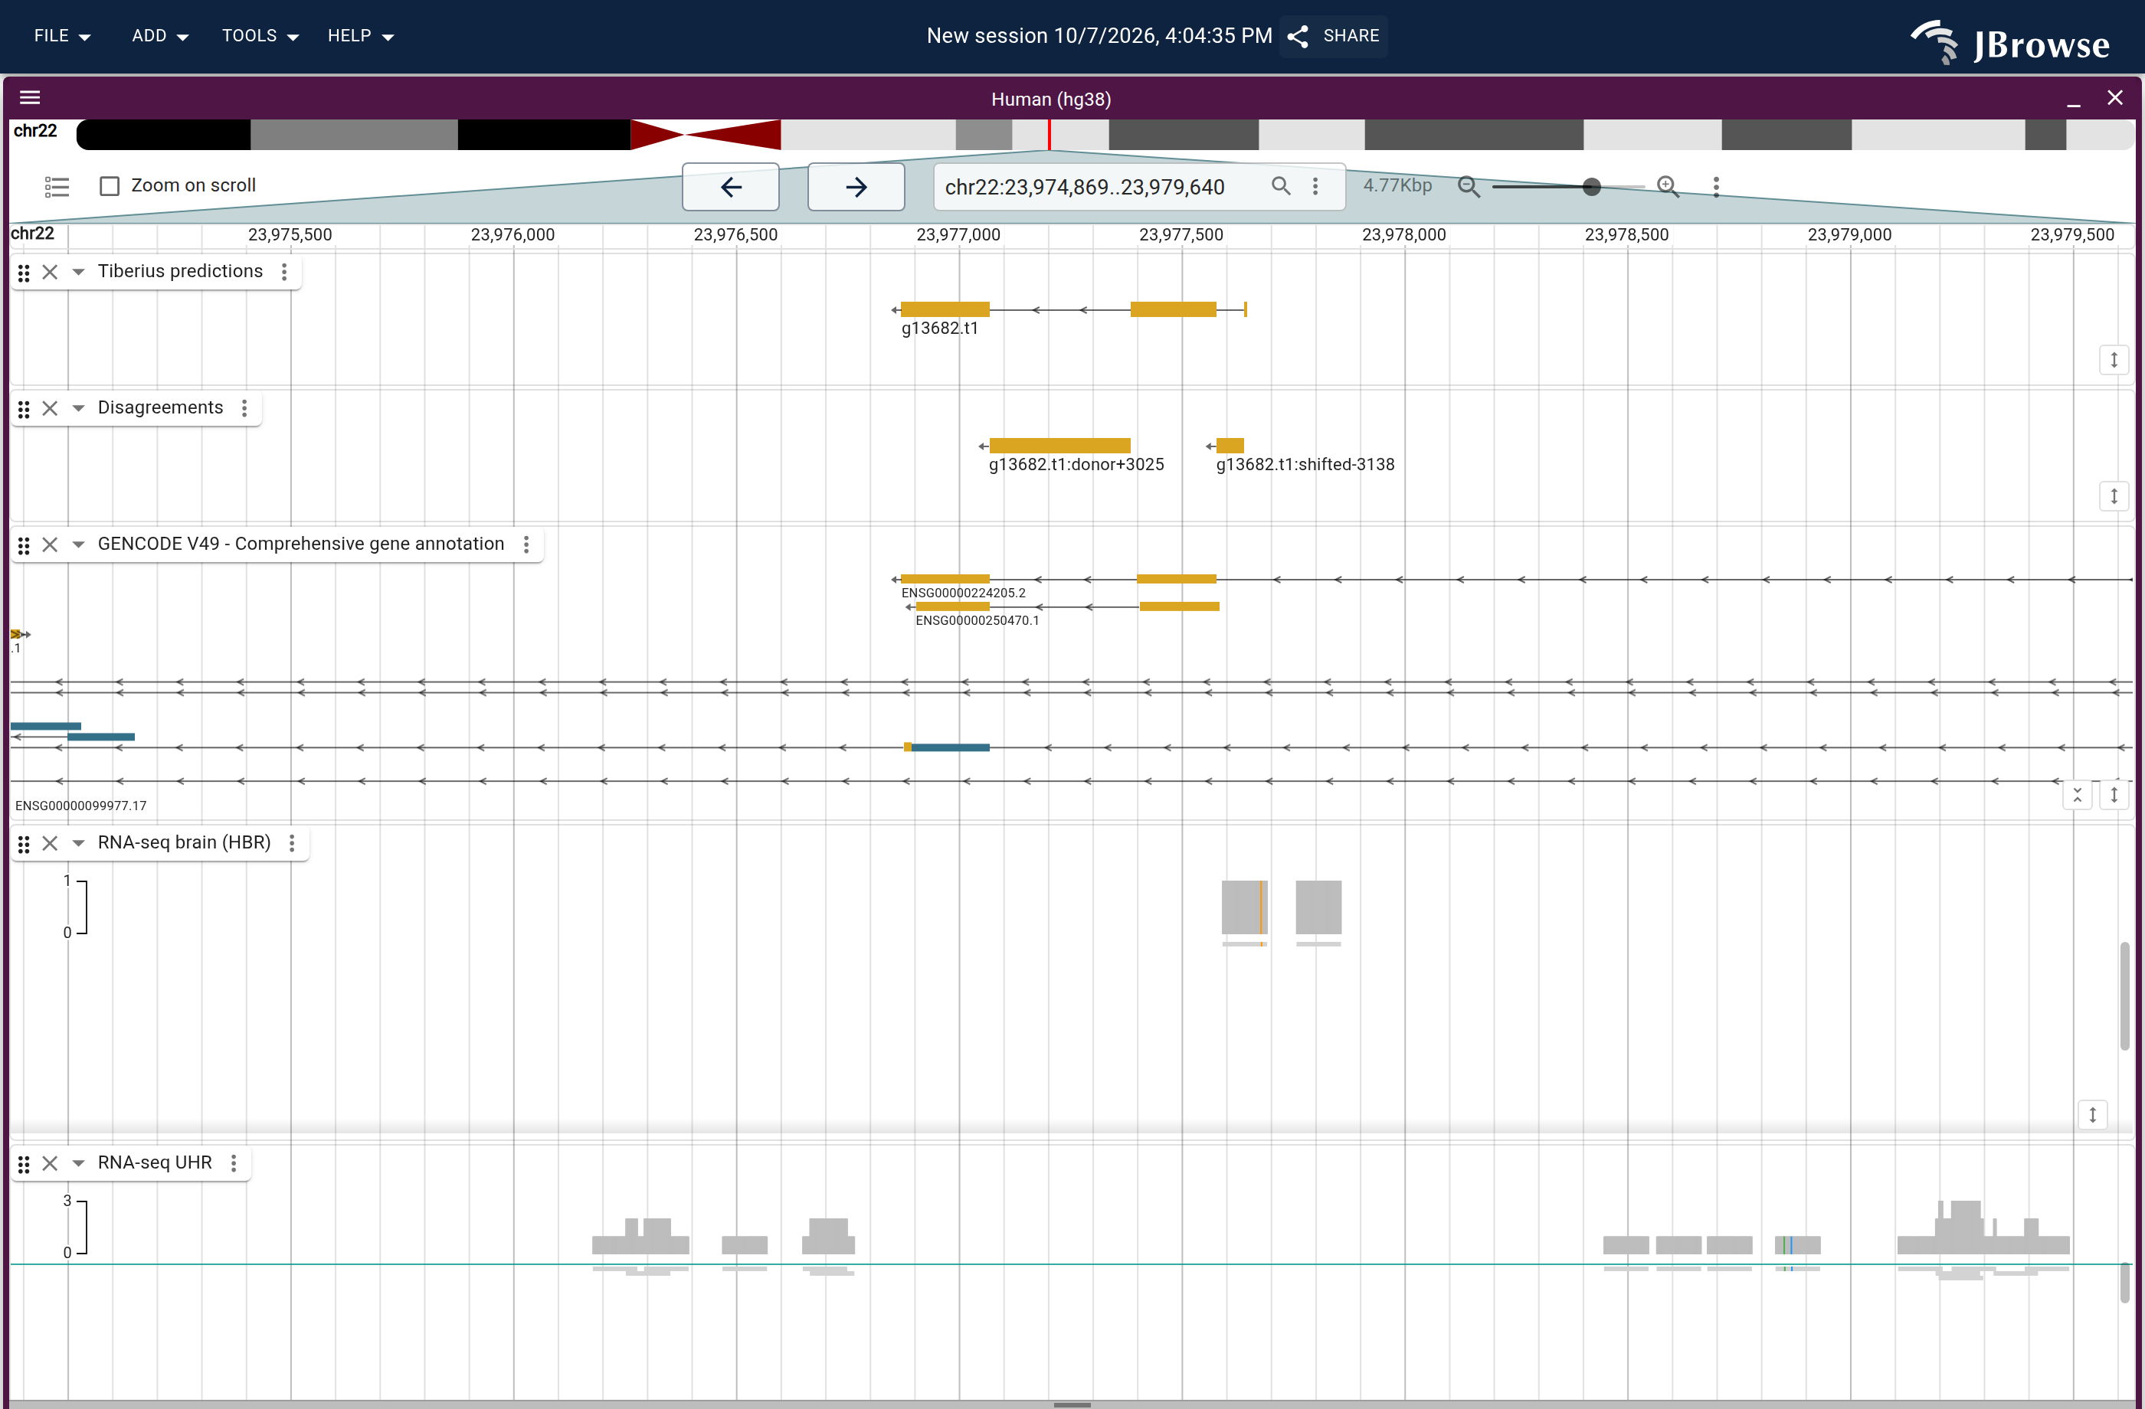Open RNA-seq brain (HBR) track menu dots
This screenshot has height=1409, width=2145.
292,843
